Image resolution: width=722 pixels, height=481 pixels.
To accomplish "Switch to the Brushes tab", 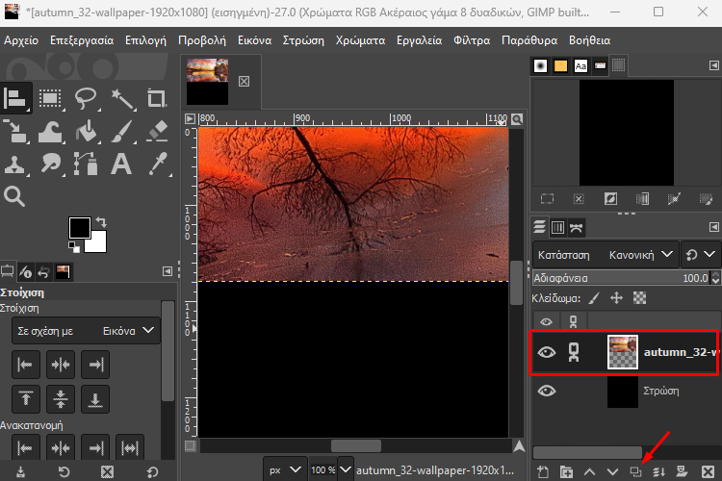I will (x=541, y=66).
